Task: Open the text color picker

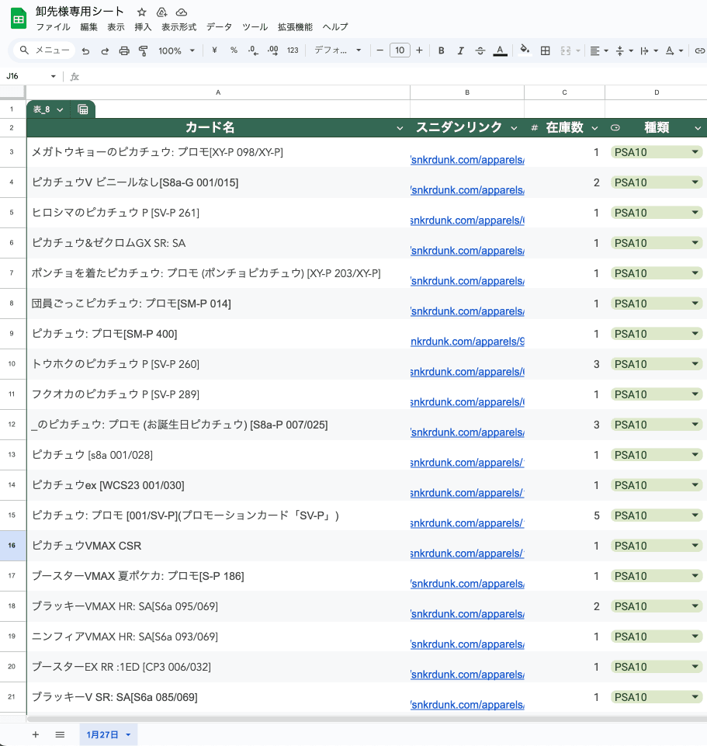Action: [x=500, y=50]
